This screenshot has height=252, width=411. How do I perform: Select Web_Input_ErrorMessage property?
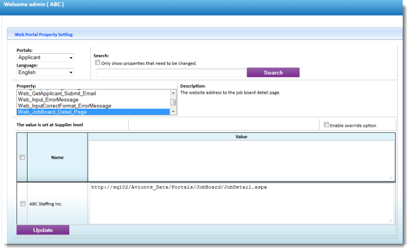(x=50, y=99)
